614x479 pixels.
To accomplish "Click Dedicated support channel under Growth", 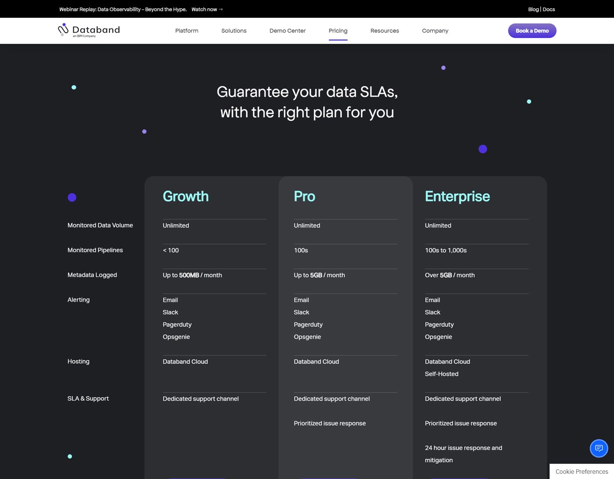I will [201, 399].
